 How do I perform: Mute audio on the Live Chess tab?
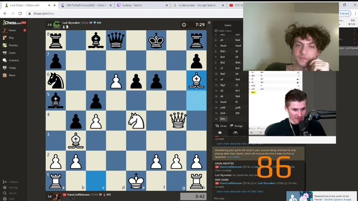click(x=50, y=5)
